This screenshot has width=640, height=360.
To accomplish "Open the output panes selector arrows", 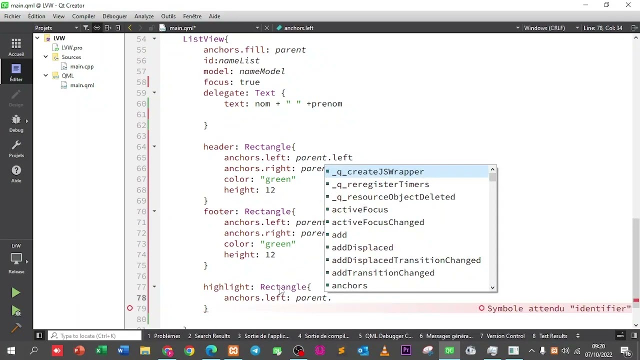I will point(578,336).
